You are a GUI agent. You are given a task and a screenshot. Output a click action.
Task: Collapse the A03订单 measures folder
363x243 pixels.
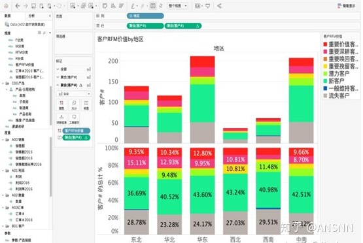3,207
